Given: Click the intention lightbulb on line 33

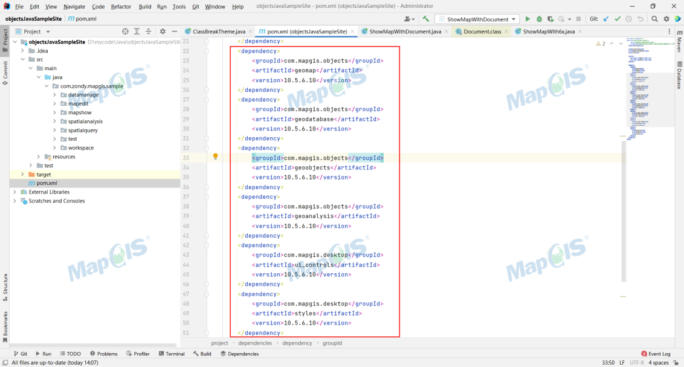Looking at the screenshot, I should (215, 157).
